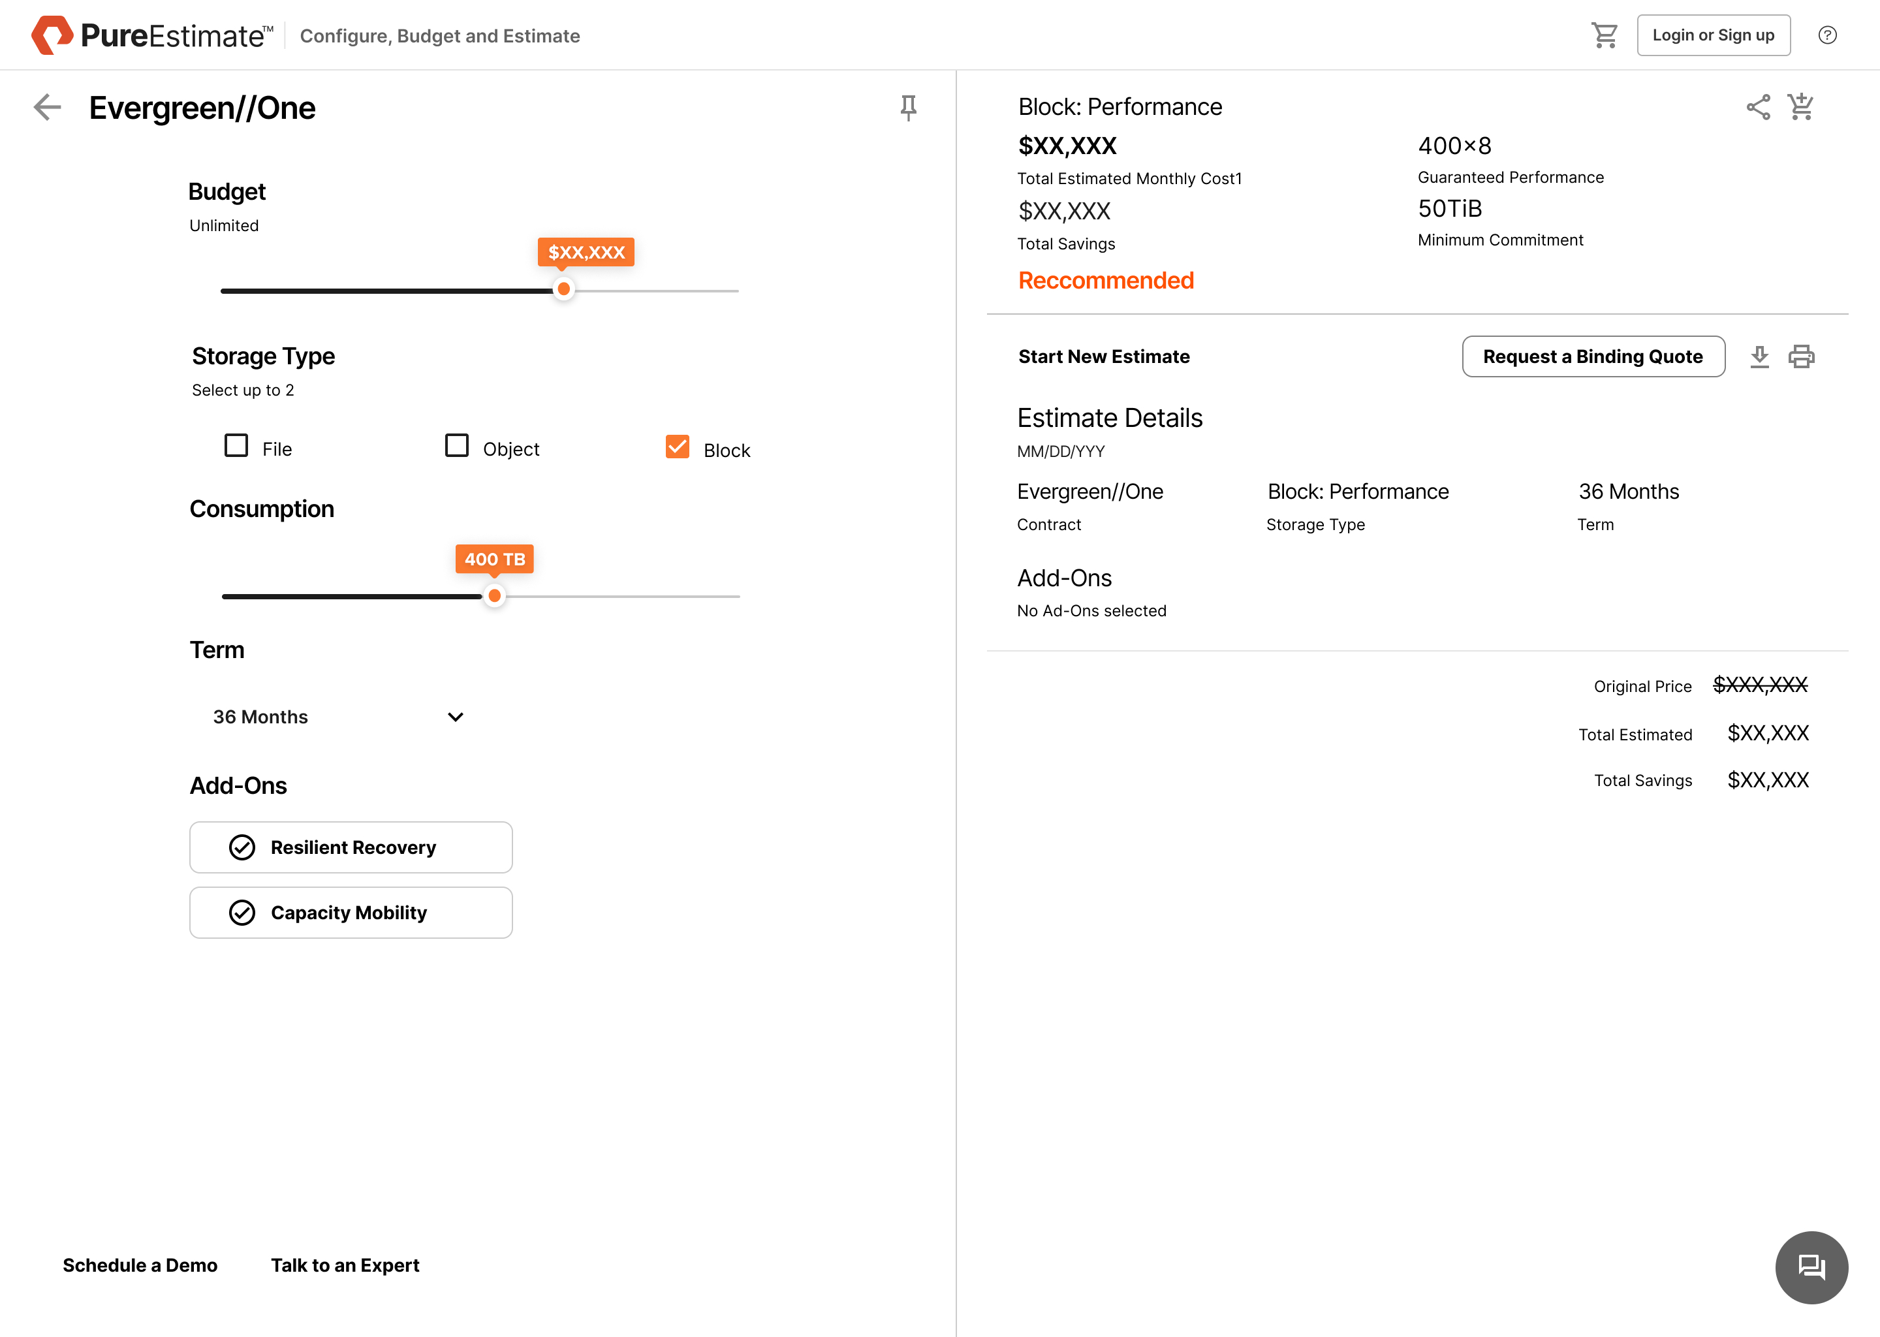Screen dimensions: 1880x1337
Task: Pin the Evergreen//One configuration
Action: (x=908, y=107)
